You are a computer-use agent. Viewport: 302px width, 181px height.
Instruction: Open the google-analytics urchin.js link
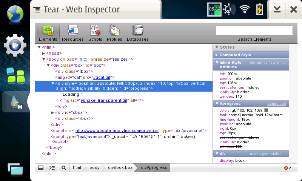click(x=117, y=130)
